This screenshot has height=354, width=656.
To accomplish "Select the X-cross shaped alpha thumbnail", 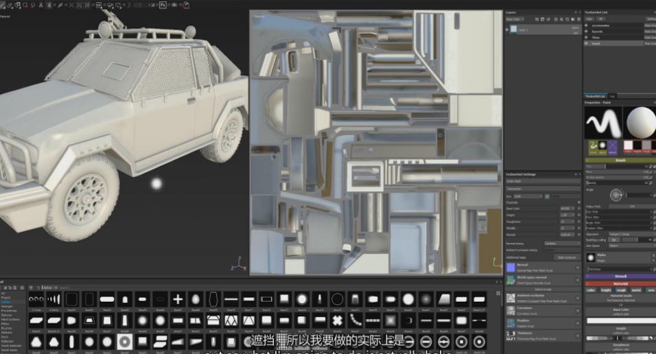I will point(337,320).
